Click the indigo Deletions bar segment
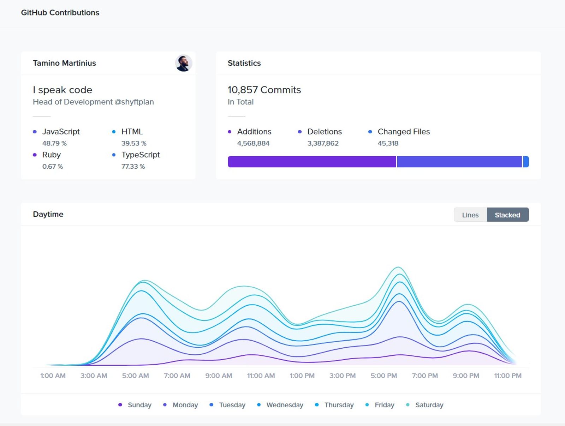Screen dimensions: 565x426 459,162
